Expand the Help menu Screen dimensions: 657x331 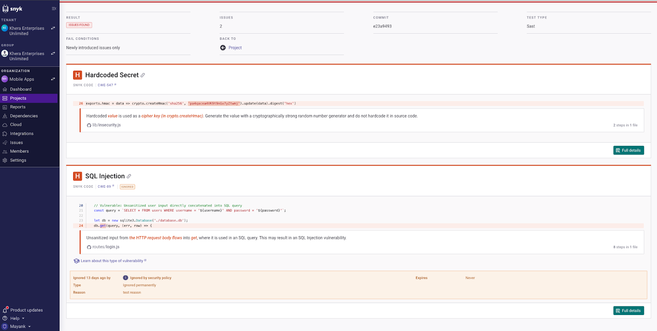[16, 318]
